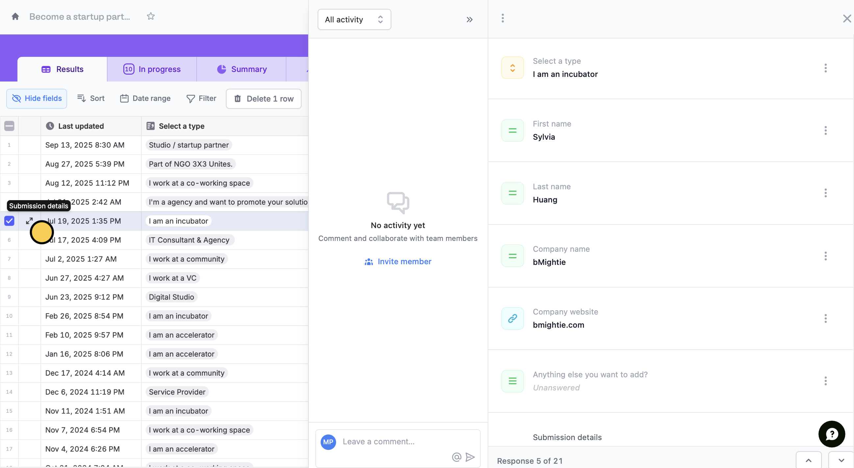Screen dimensions: 854x468
Task: Switch to the In progress tab
Action: click(152, 69)
